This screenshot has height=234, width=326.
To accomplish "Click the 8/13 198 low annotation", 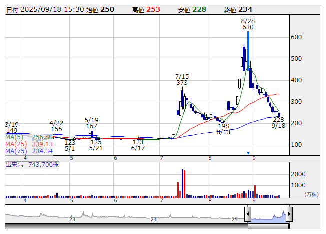I will click(223, 129).
